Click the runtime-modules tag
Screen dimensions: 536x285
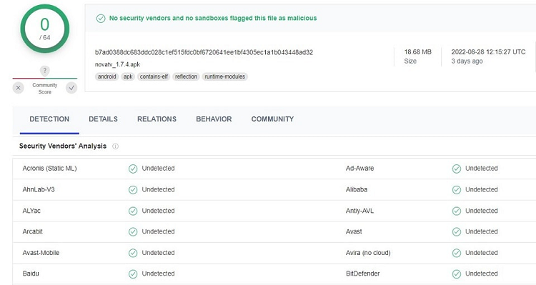(x=225, y=77)
